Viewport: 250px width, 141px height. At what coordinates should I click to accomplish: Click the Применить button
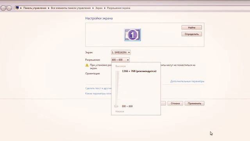point(195,103)
